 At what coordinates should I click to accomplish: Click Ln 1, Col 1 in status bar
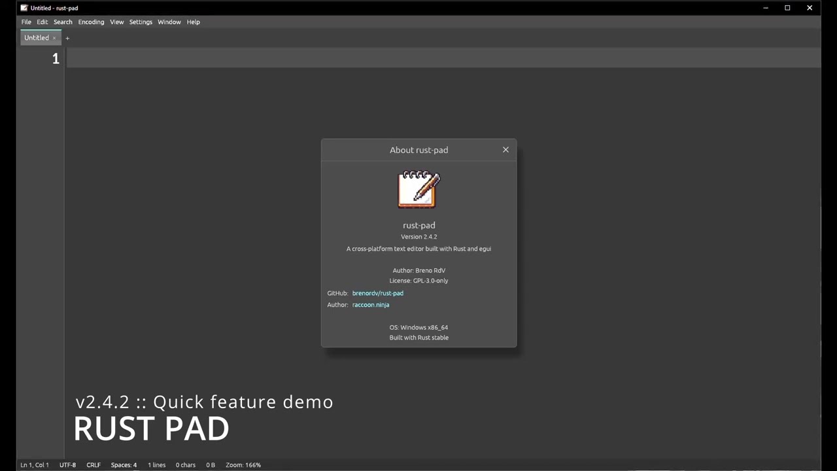[x=35, y=465]
